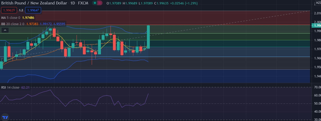Click the 50.00 RSI axis label

coord(317,104)
